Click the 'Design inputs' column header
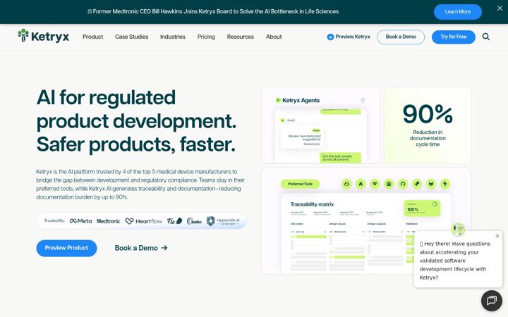The width and height of the screenshot is (508, 317). (337, 224)
